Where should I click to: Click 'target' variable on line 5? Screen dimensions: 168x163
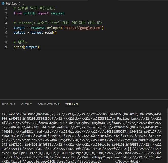tap(20, 28)
